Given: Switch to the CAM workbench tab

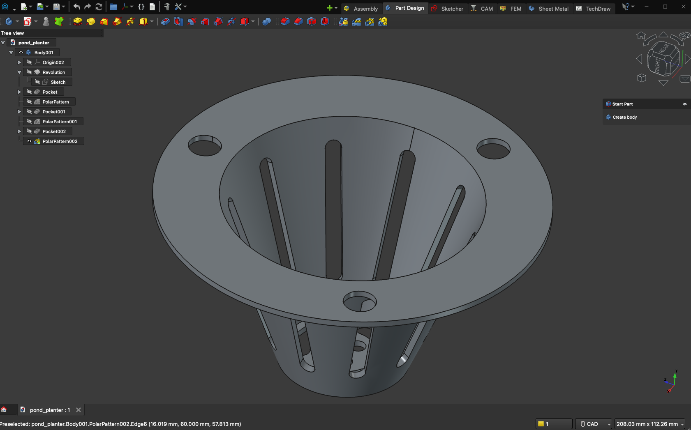Looking at the screenshot, I should click(482, 8).
